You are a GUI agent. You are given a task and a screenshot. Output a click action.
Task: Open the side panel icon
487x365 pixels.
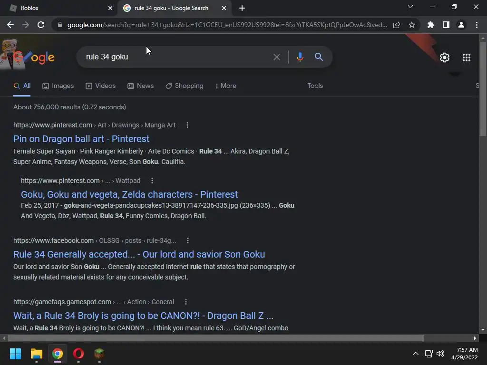click(x=446, y=25)
